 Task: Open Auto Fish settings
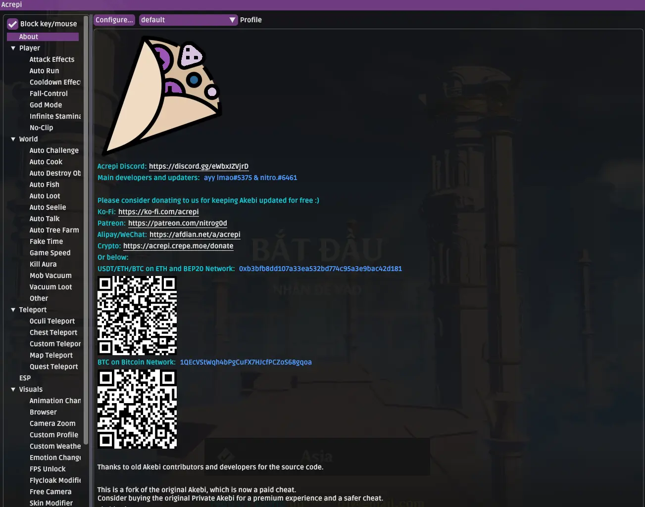[x=44, y=184]
